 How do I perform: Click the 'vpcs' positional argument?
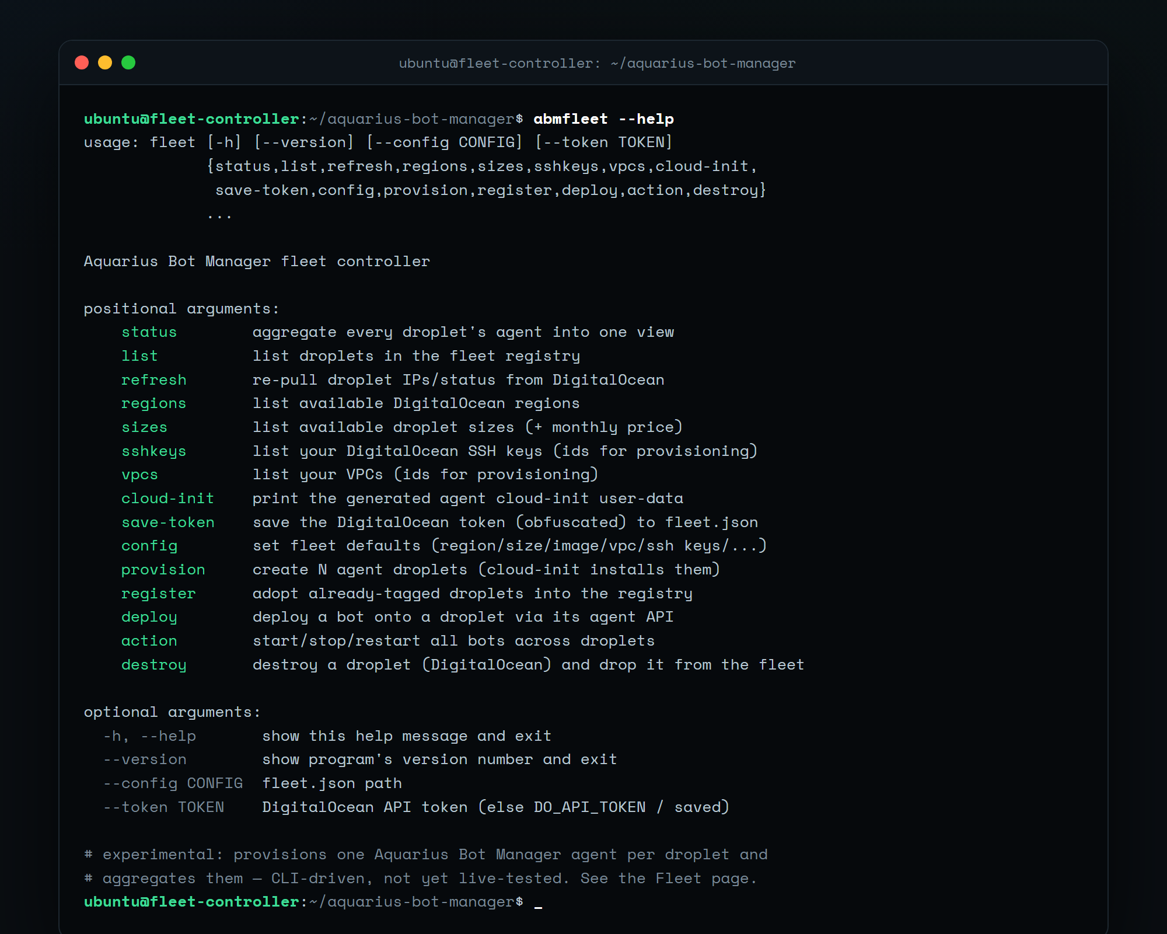(x=139, y=475)
